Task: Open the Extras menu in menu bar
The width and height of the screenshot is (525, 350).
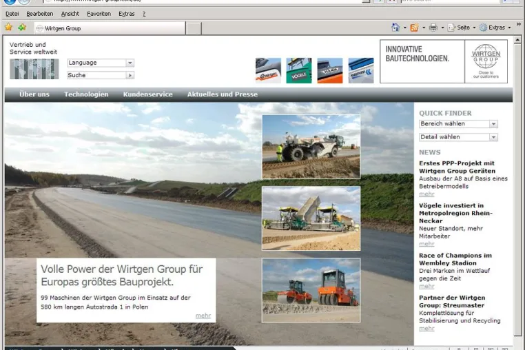Action: [127, 14]
